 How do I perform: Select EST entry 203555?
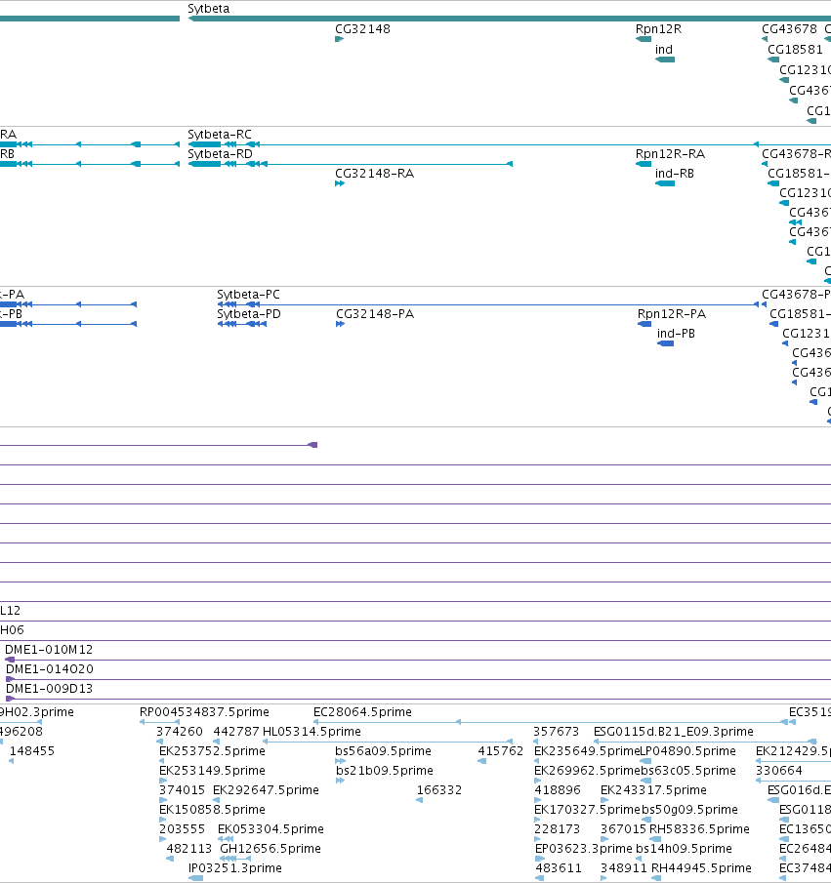coord(182,829)
